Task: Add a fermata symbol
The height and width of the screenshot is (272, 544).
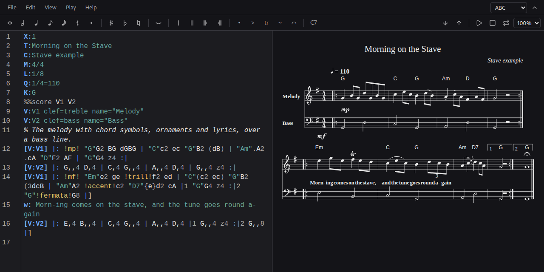Action: coord(294,23)
